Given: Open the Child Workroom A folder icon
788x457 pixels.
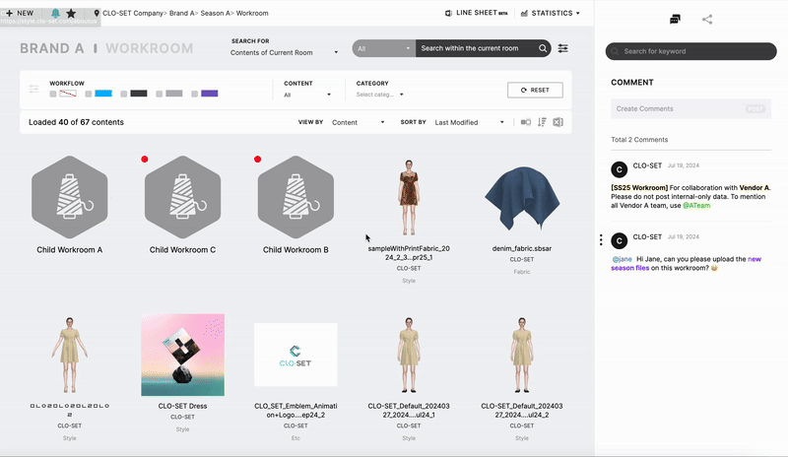Looking at the screenshot, I should coord(69,197).
